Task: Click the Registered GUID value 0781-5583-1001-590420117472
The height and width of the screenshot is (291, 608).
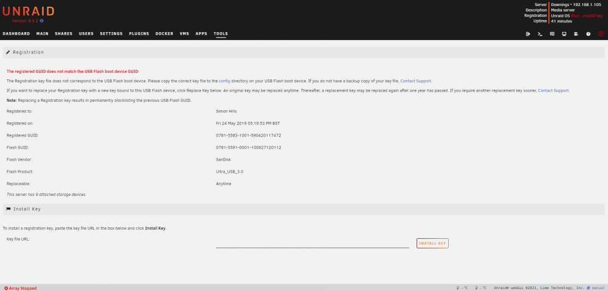Action: (x=249, y=136)
